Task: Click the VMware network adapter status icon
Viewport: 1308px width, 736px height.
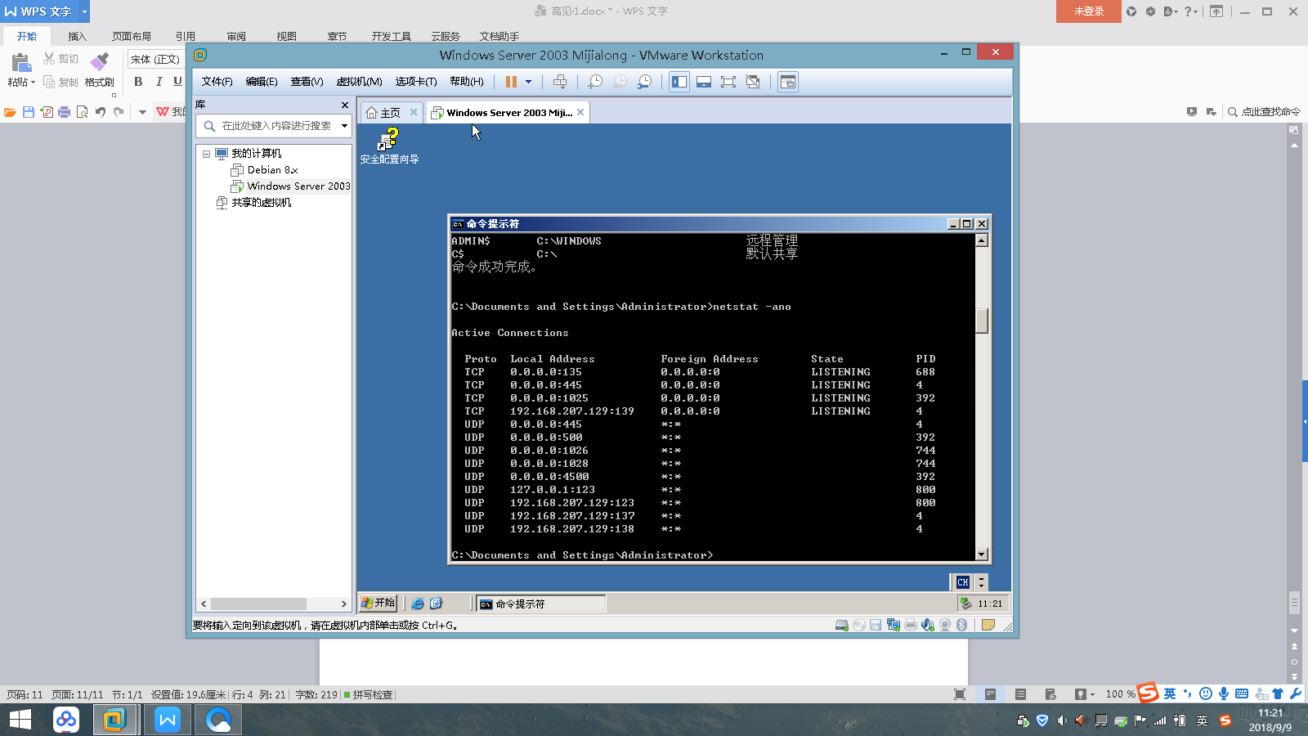Action: [x=893, y=625]
